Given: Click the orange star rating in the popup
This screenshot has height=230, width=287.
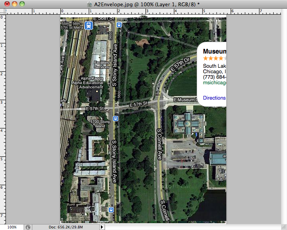Looking at the screenshot, I should tap(214, 58).
